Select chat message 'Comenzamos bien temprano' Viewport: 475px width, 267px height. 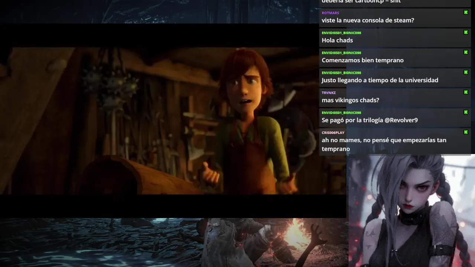[x=363, y=60]
